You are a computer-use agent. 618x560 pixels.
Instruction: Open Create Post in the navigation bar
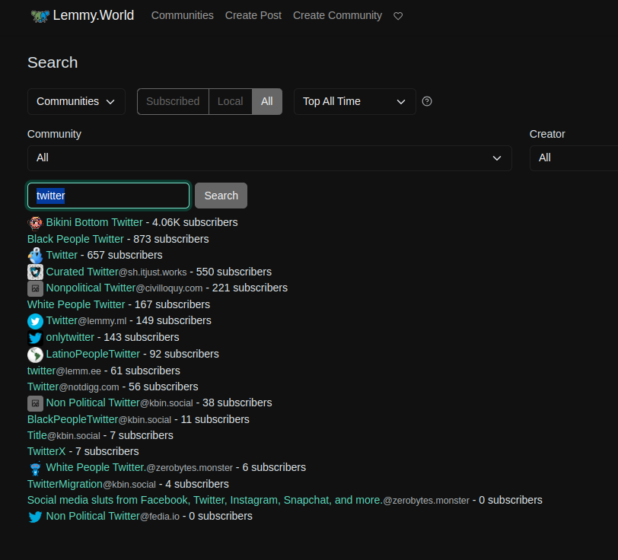[x=253, y=15]
